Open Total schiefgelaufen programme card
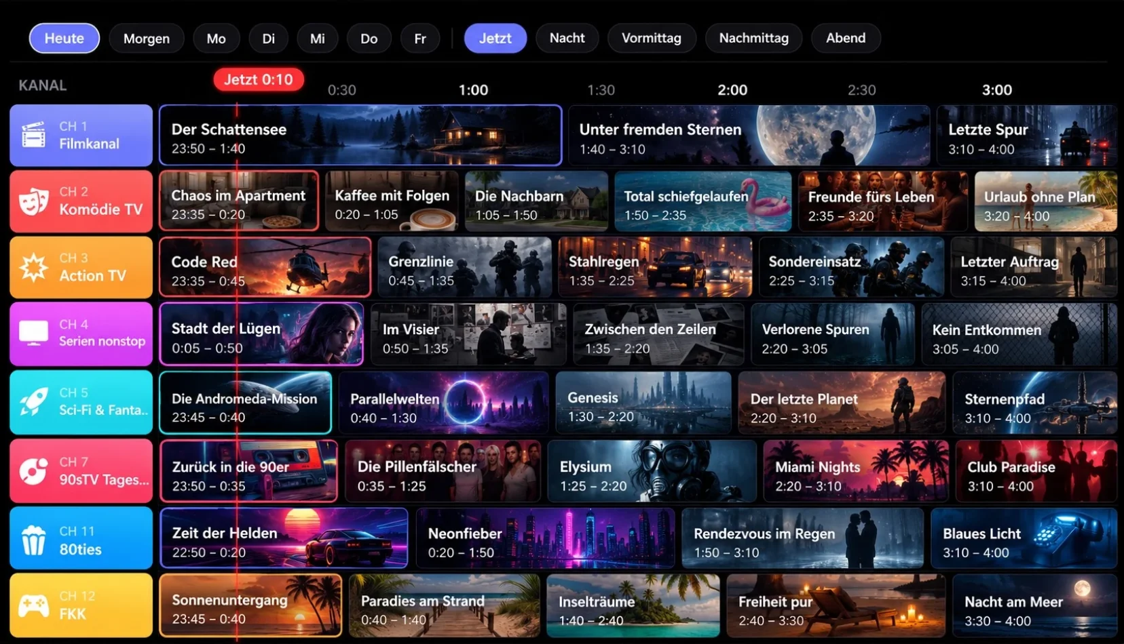Image resolution: width=1124 pixels, height=644 pixels. coord(703,201)
